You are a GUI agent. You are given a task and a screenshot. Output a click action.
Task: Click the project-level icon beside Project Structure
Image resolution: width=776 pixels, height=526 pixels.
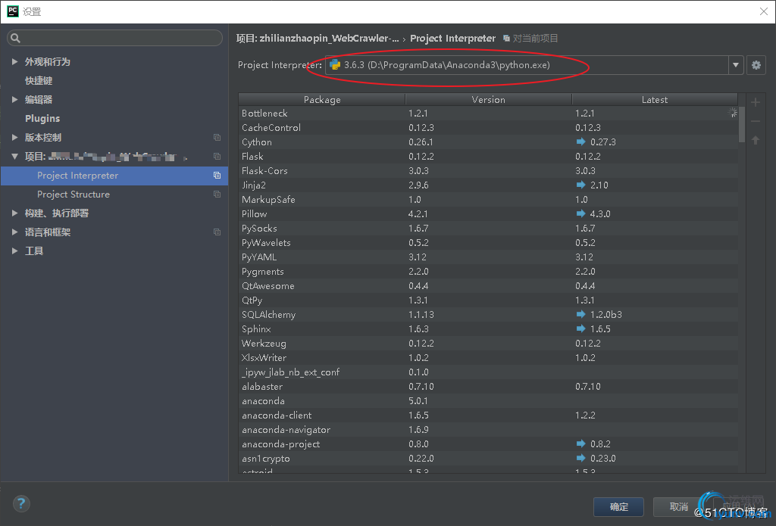click(217, 195)
